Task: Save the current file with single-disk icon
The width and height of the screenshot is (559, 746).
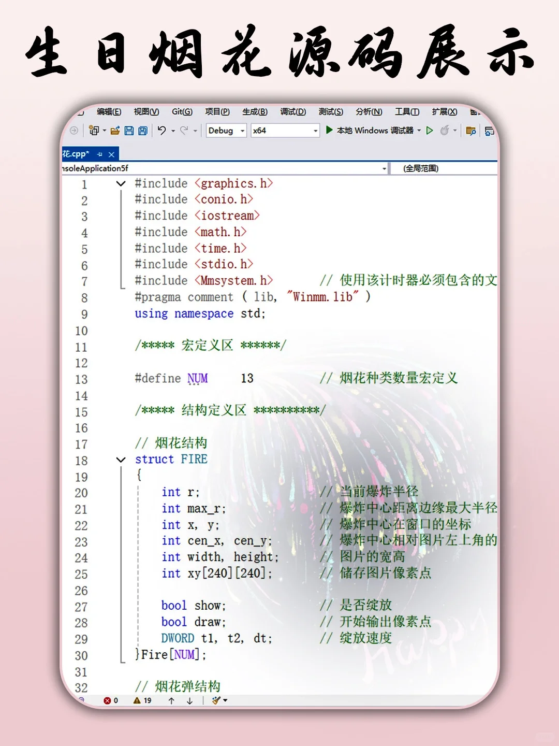Action: coord(129,131)
